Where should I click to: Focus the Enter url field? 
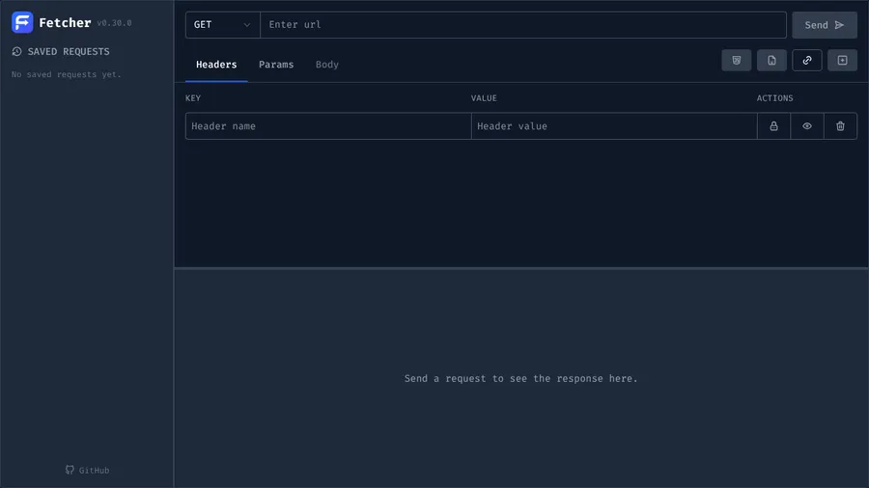click(522, 25)
